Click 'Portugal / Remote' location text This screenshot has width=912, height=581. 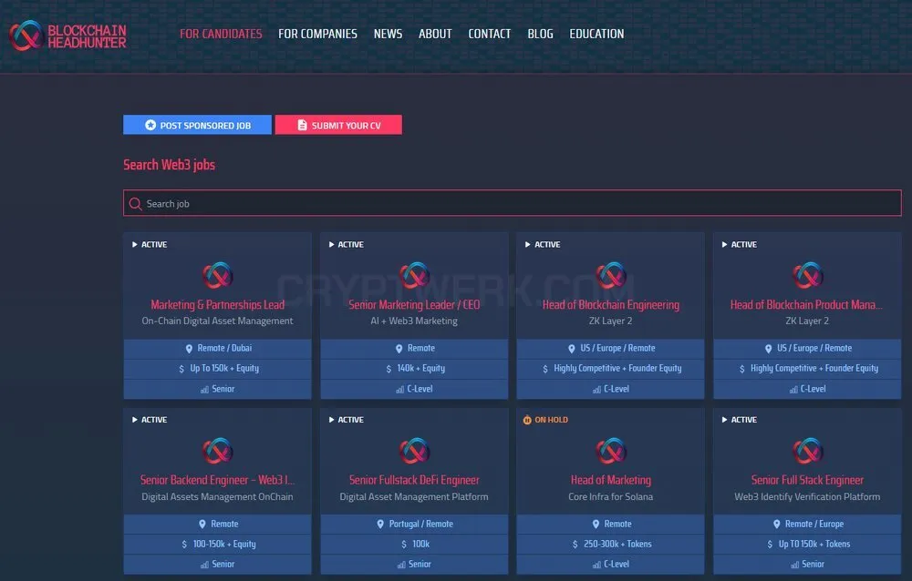tap(421, 524)
